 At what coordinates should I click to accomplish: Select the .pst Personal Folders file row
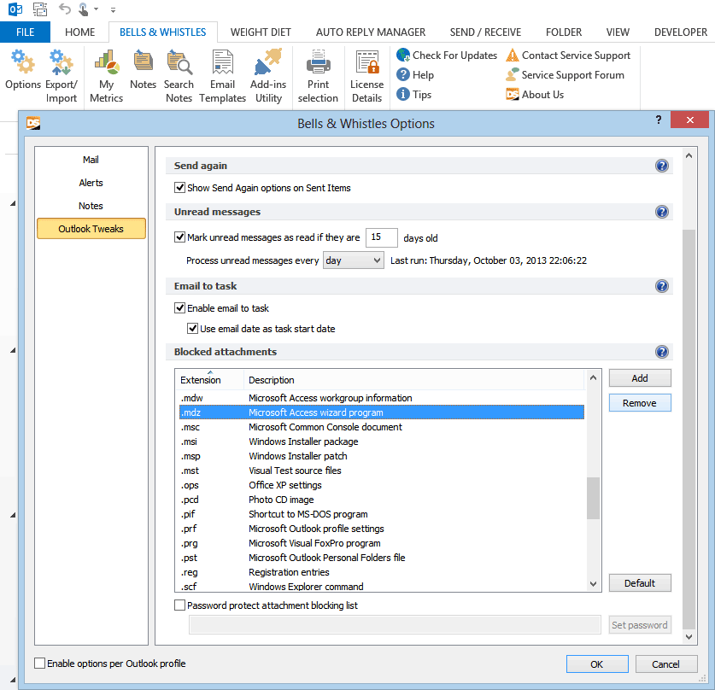(382, 558)
